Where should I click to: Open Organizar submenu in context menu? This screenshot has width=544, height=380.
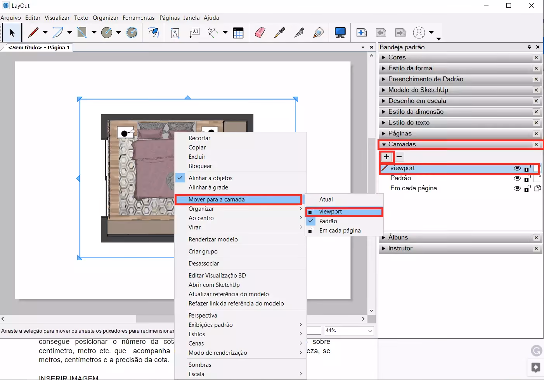coord(240,209)
